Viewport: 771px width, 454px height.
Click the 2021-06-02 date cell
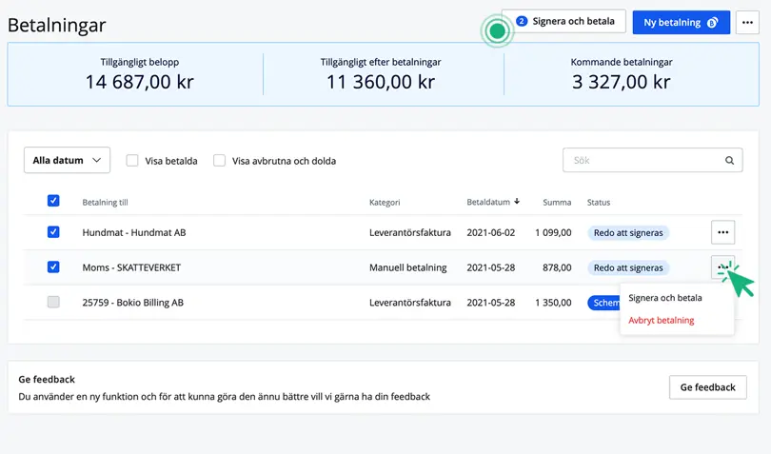[x=491, y=232]
